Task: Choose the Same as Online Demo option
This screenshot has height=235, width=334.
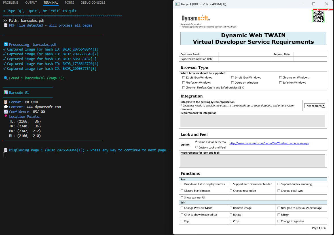Action: coord(196,142)
